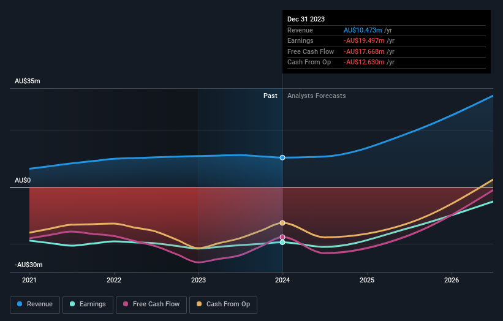The height and width of the screenshot is (321, 503).
Task: Click the -AU$17.668m free cash flow value
Action: [364, 51]
